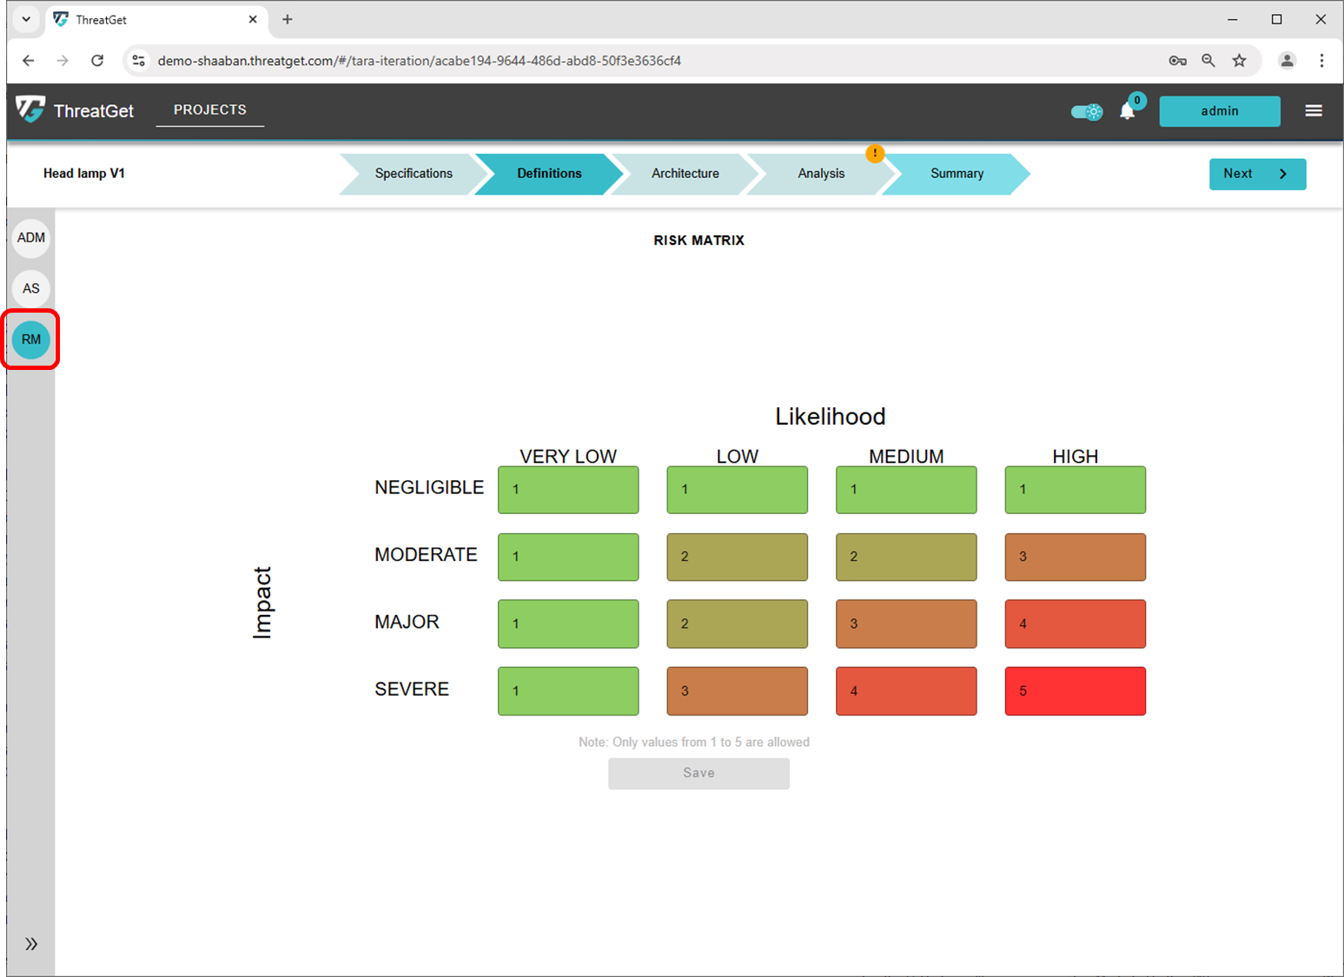Switch to the Architecture step
Viewport: 1344px width, 977px height.
pos(685,174)
